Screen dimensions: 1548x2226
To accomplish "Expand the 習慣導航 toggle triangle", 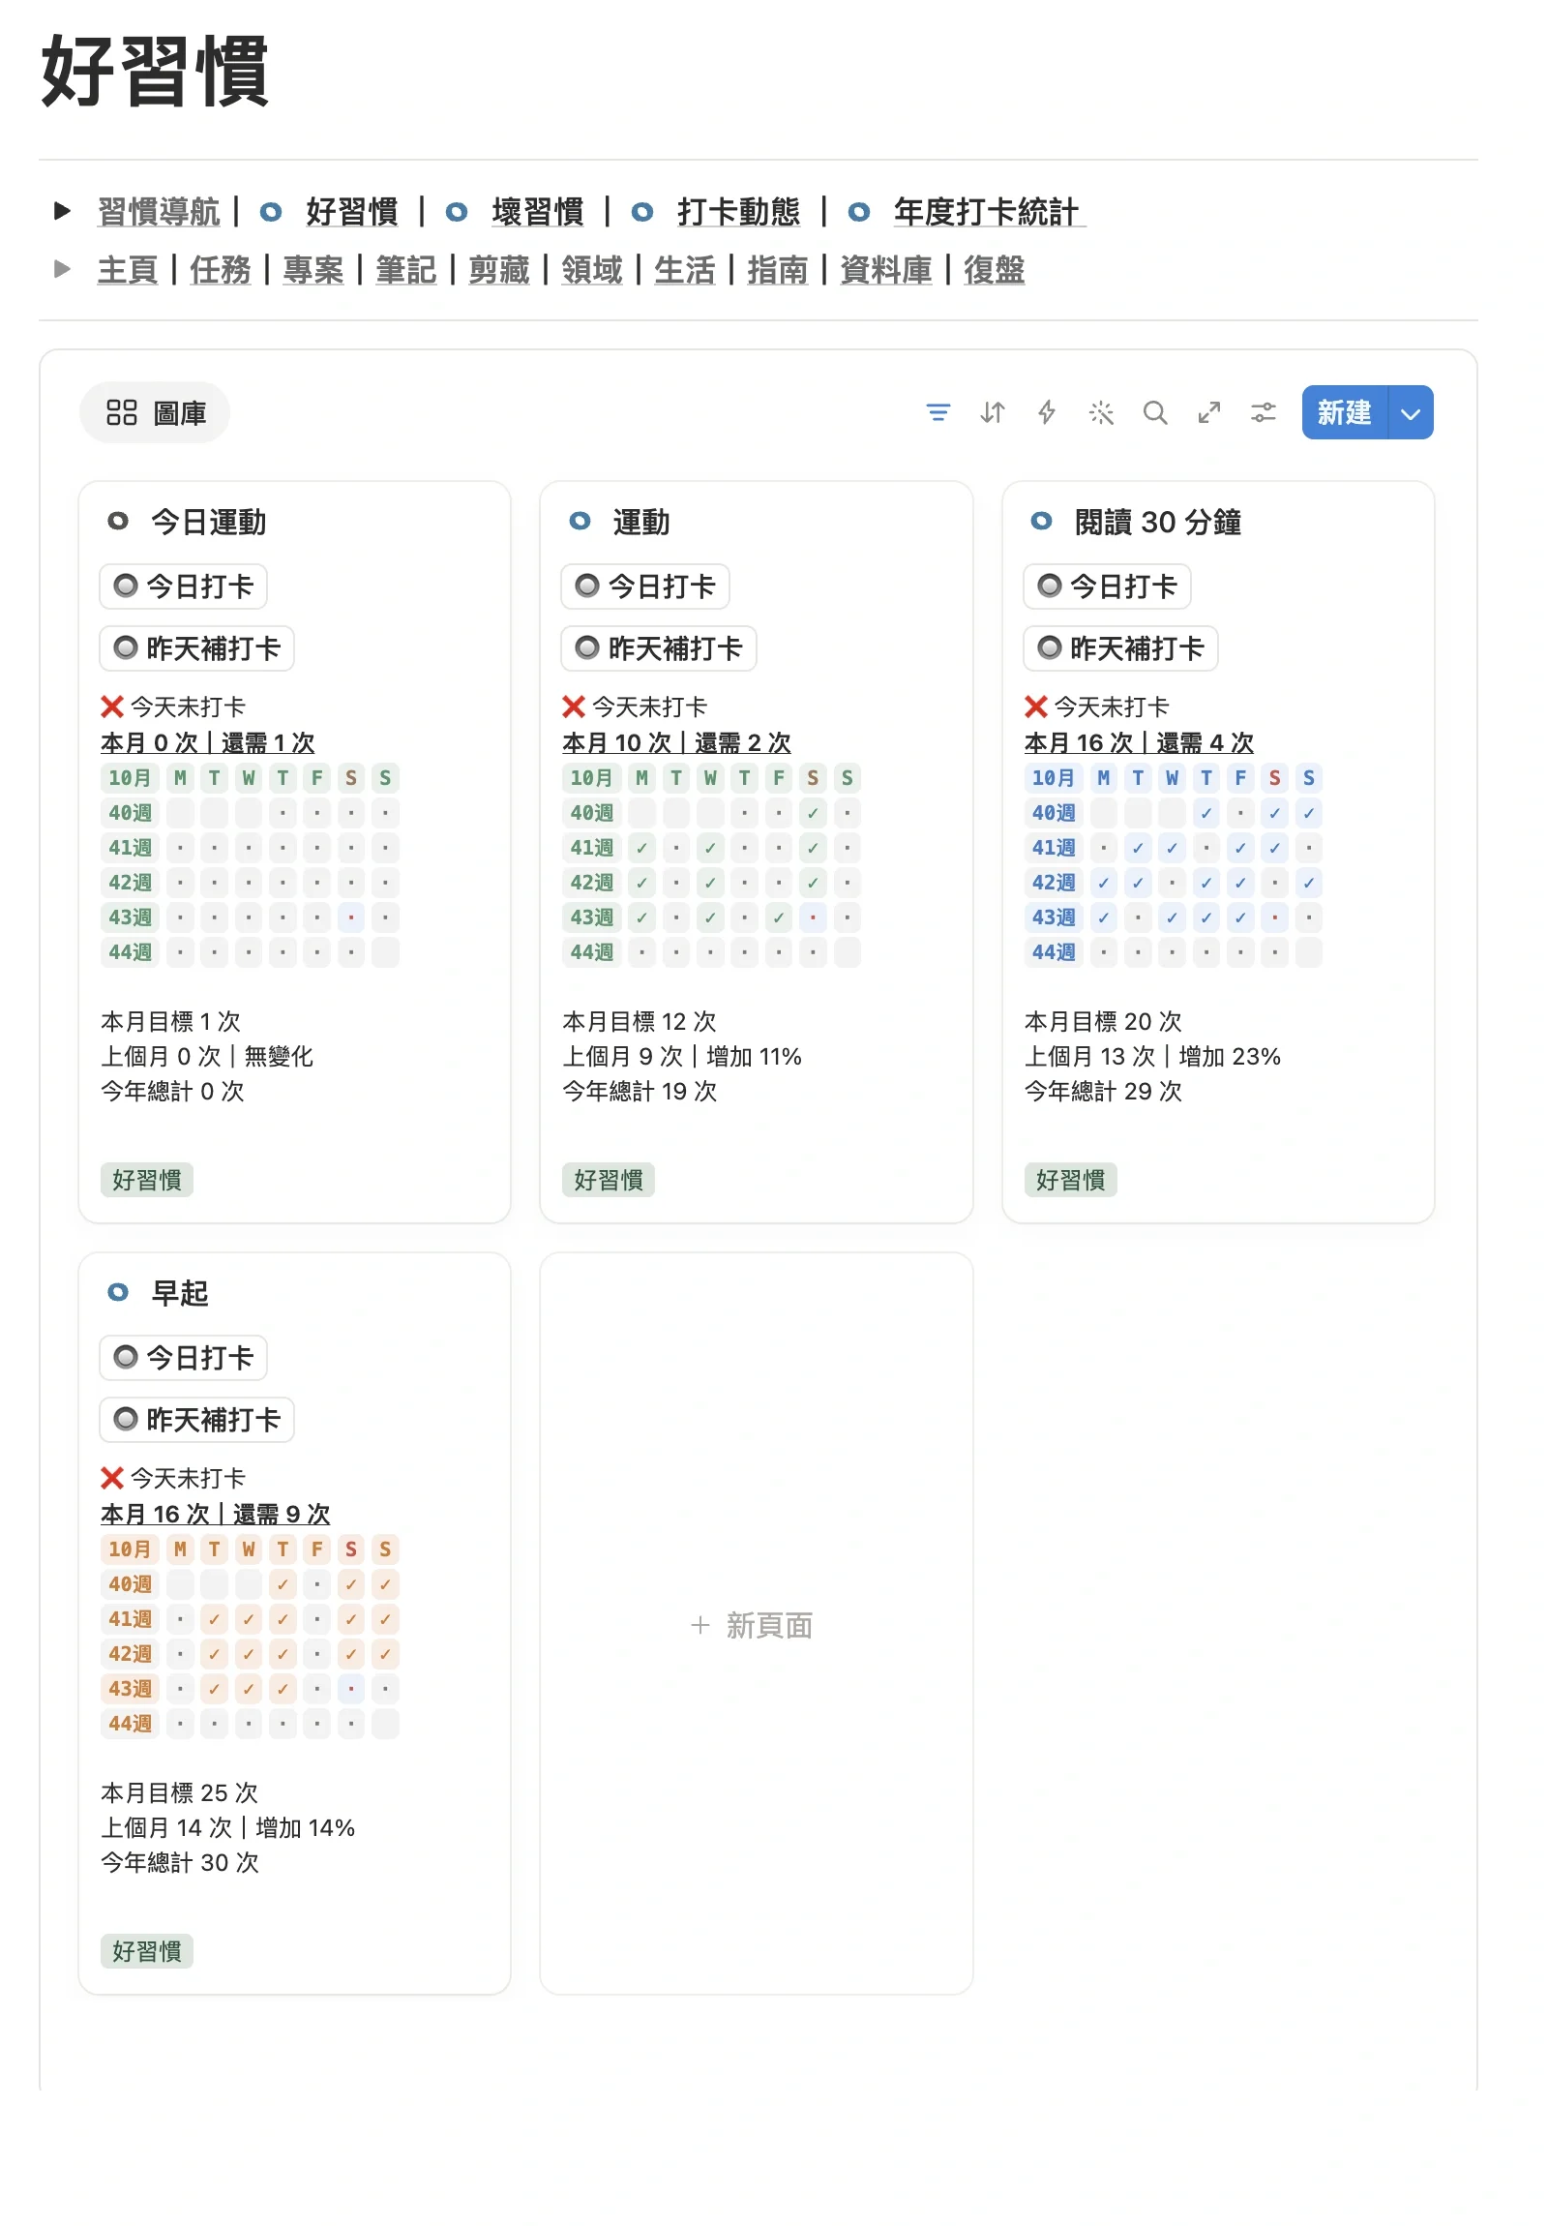I will pyautogui.click(x=62, y=210).
